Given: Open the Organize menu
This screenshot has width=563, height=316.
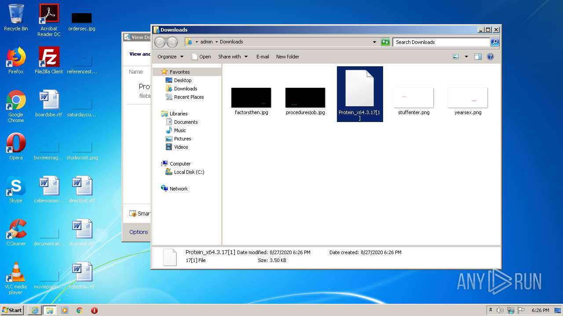Looking at the screenshot, I should [x=170, y=57].
